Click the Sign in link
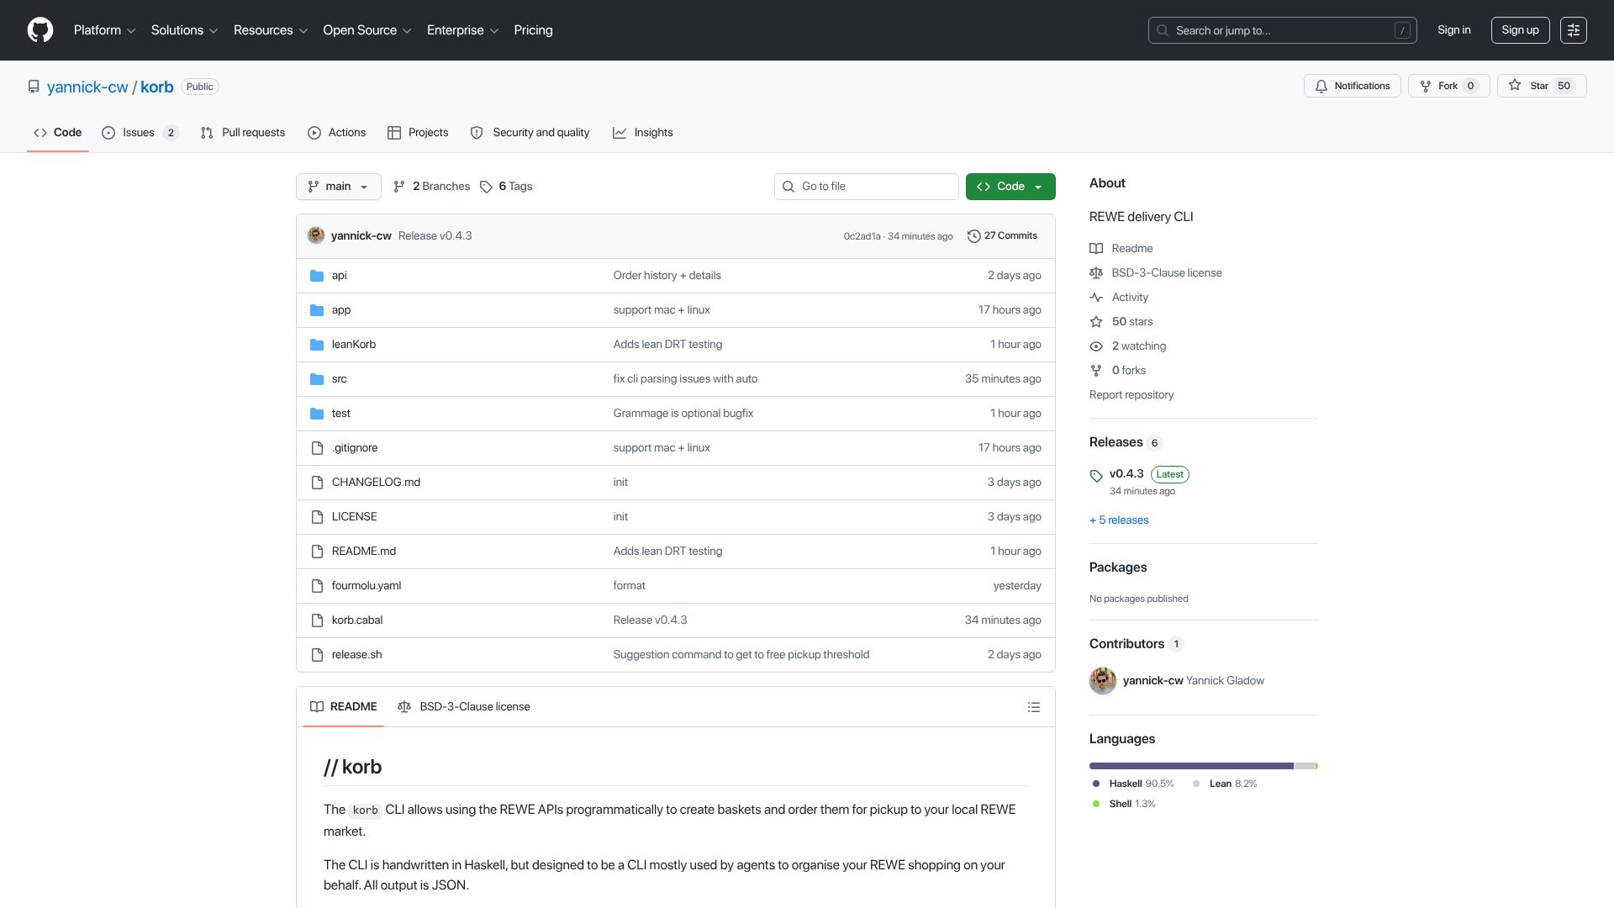1614x908 pixels. coord(1454,30)
